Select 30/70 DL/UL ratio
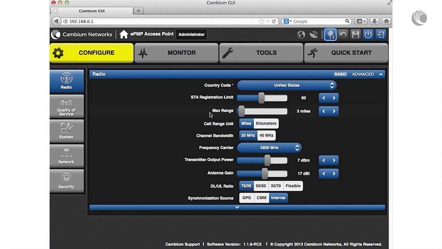Image resolution: width=442 pixels, height=249 pixels. [x=276, y=186]
